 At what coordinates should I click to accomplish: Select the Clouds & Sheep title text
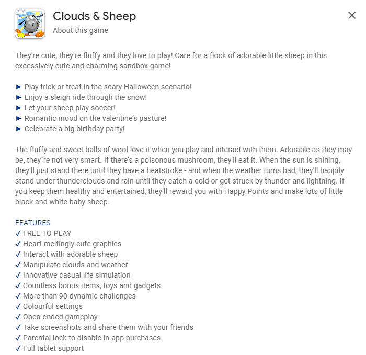click(94, 16)
